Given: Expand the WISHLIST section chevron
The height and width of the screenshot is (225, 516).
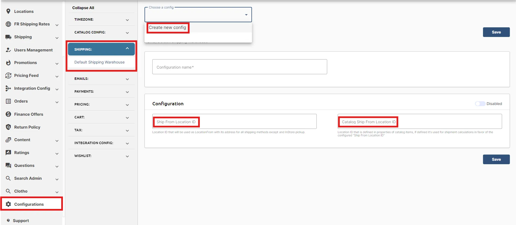Looking at the screenshot, I should click(x=127, y=156).
